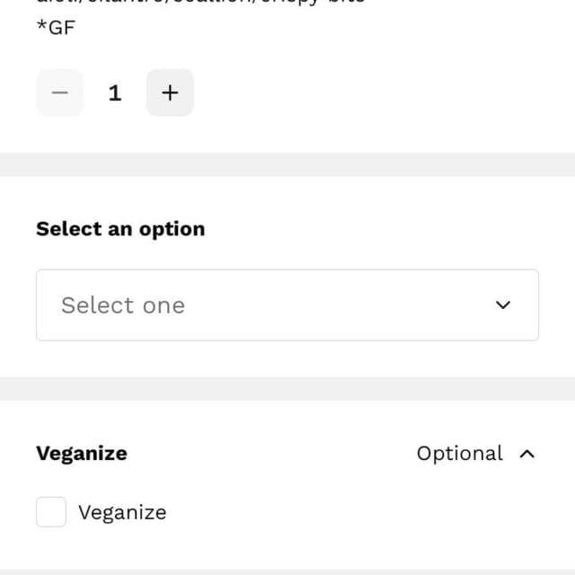
Task: Click the bold Veganize section heading
Action: coord(82,454)
